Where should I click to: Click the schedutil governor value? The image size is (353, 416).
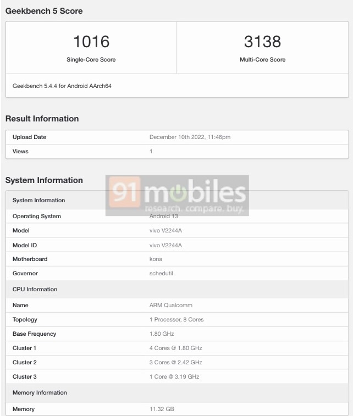[161, 274]
